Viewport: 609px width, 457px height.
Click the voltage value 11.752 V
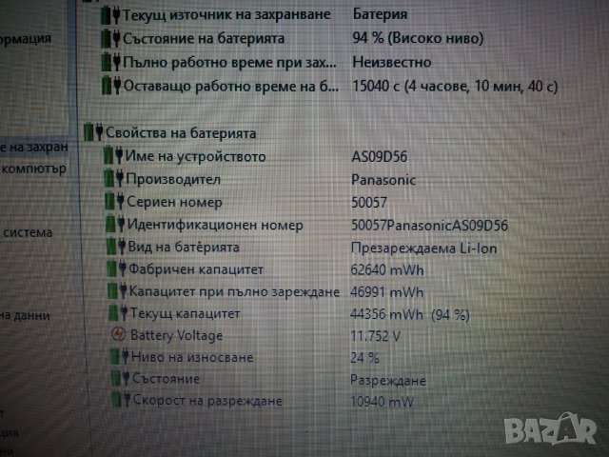(x=375, y=336)
